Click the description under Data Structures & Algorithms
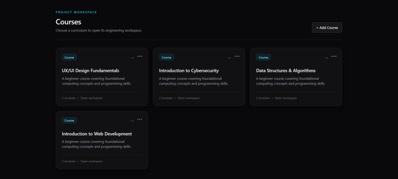 (x=291, y=81)
